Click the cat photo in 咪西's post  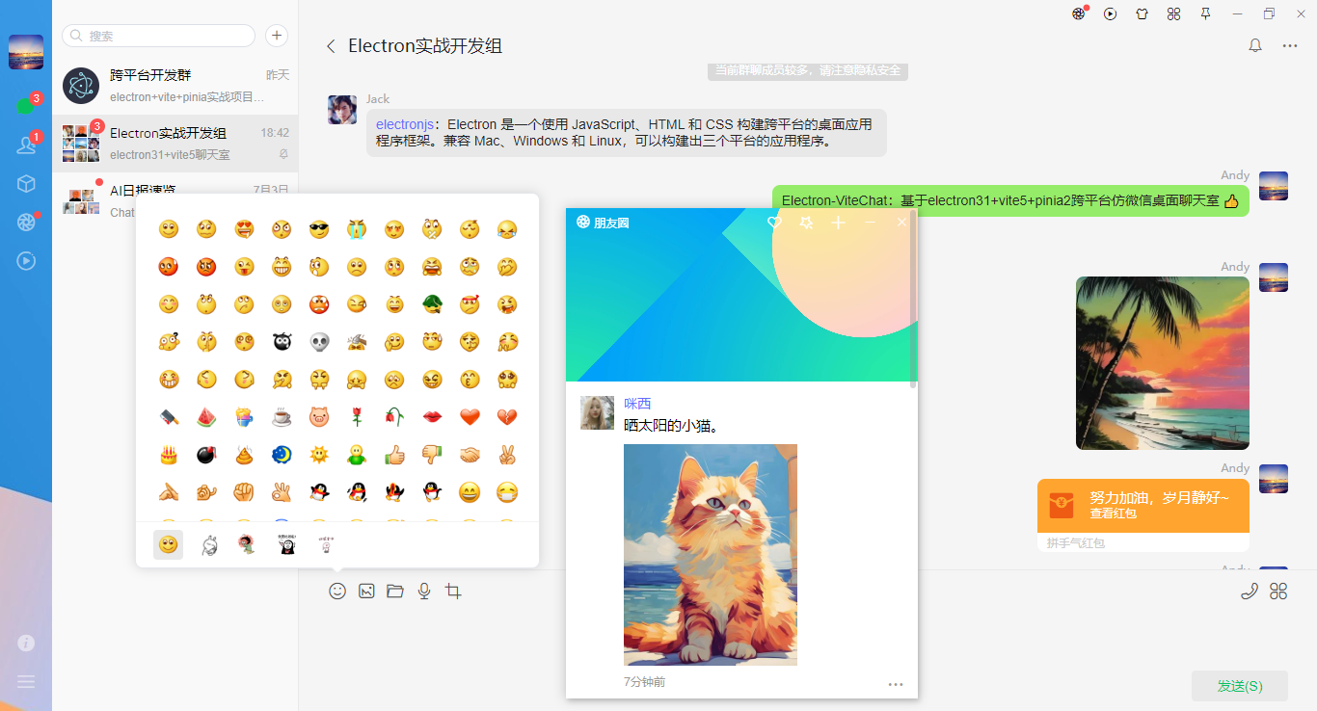711,554
